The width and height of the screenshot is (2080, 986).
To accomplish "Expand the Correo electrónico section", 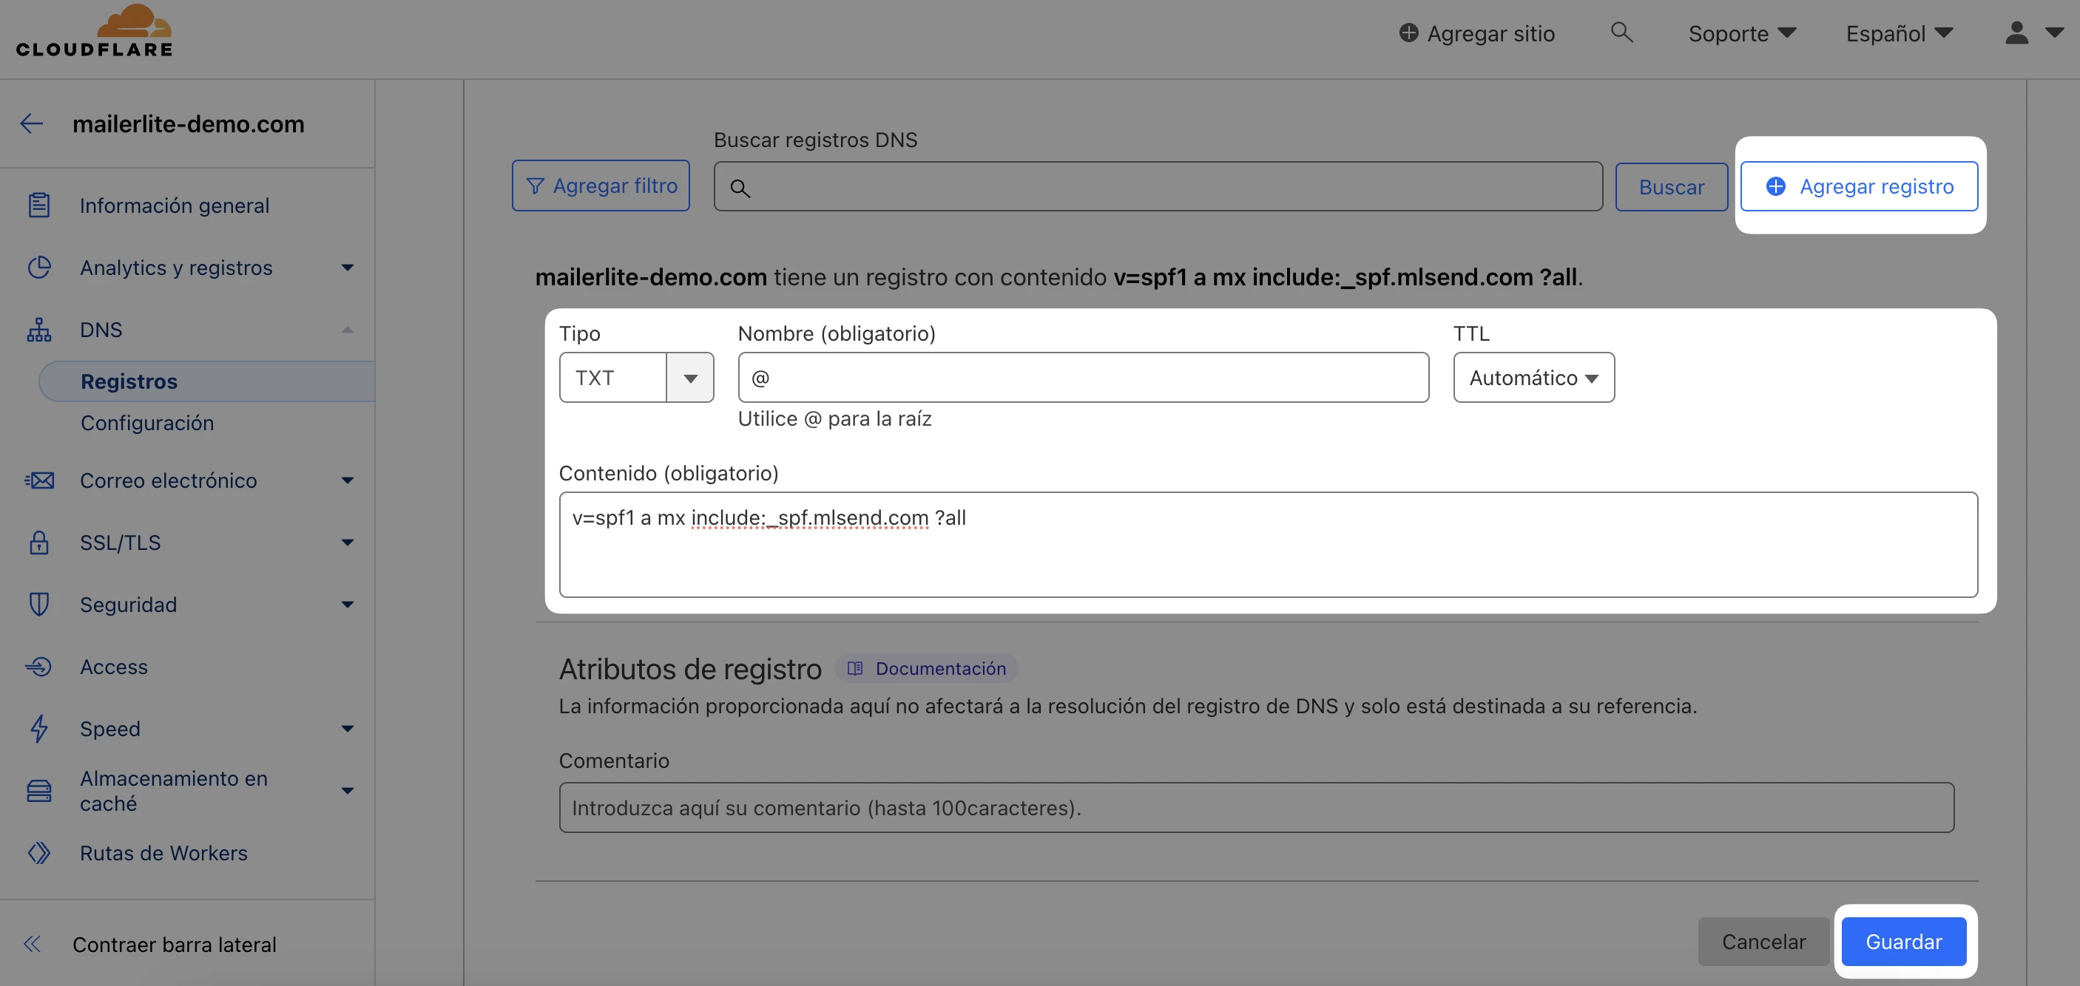I will (x=347, y=480).
